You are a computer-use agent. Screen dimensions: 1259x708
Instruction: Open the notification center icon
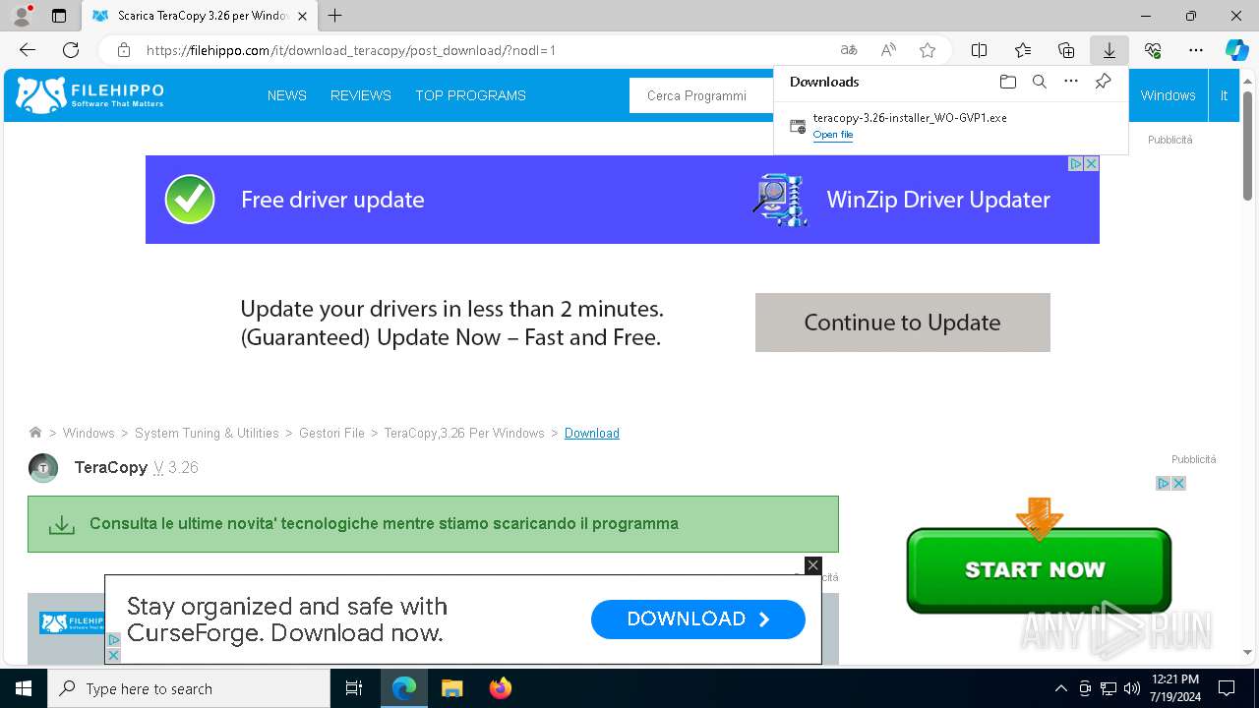(x=1227, y=688)
